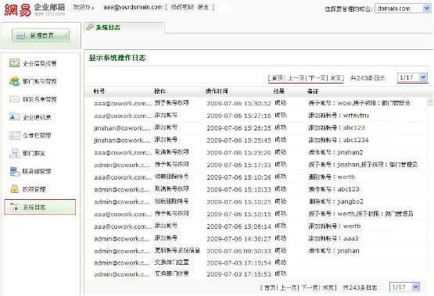Screen dimensions: 434x296
Task: Open the domain.com domain selector dropdown
Action: coord(403,9)
